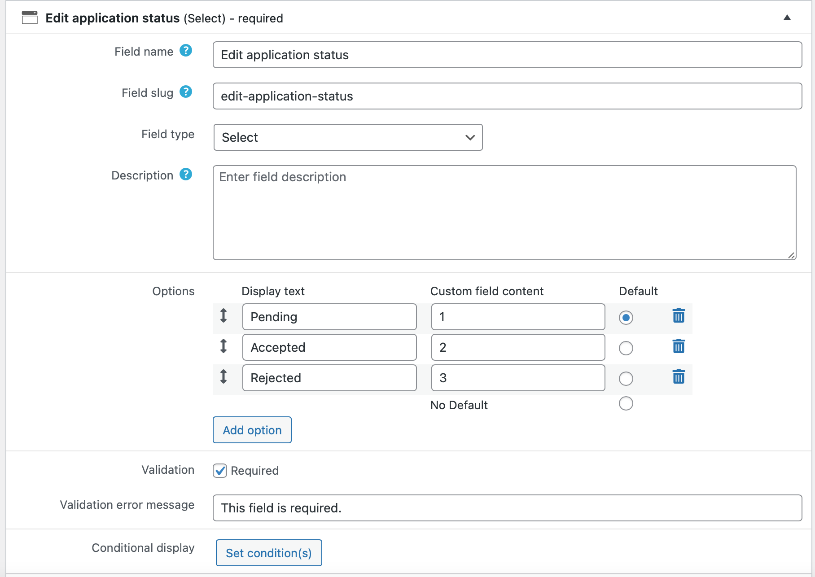Image resolution: width=815 pixels, height=577 pixels.
Task: Click the 'No Default' label text
Action: click(459, 405)
